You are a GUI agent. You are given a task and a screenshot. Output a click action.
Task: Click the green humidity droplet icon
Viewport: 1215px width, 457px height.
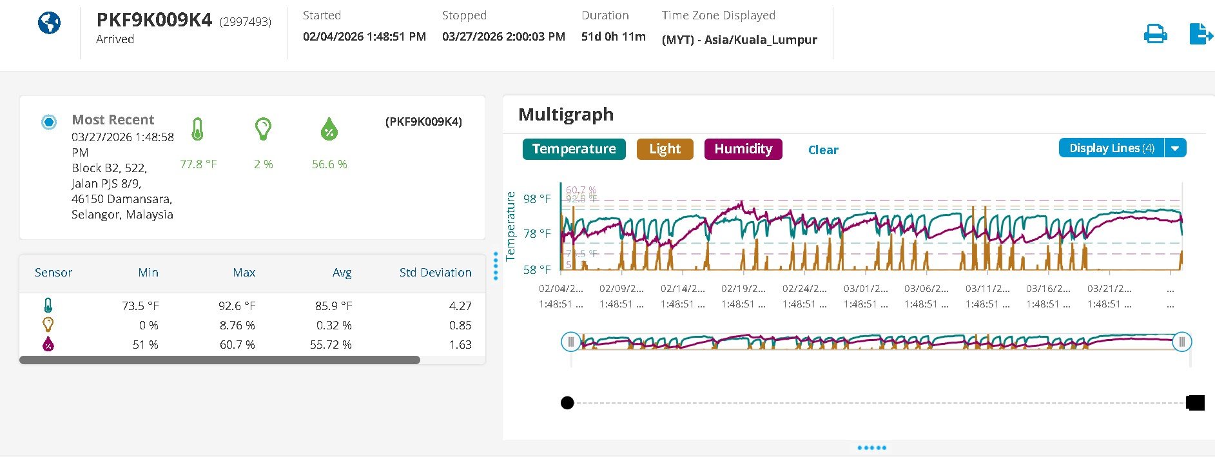pos(329,130)
